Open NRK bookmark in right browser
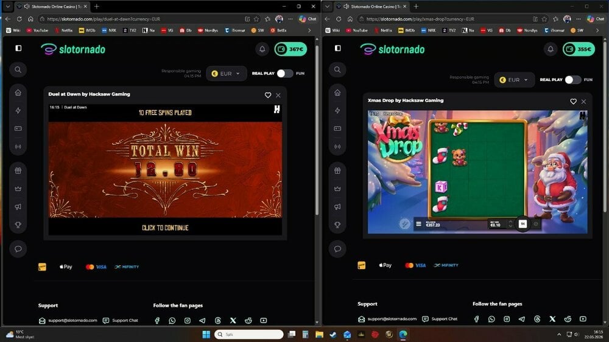609x342 pixels. pyautogui.click(x=428, y=30)
